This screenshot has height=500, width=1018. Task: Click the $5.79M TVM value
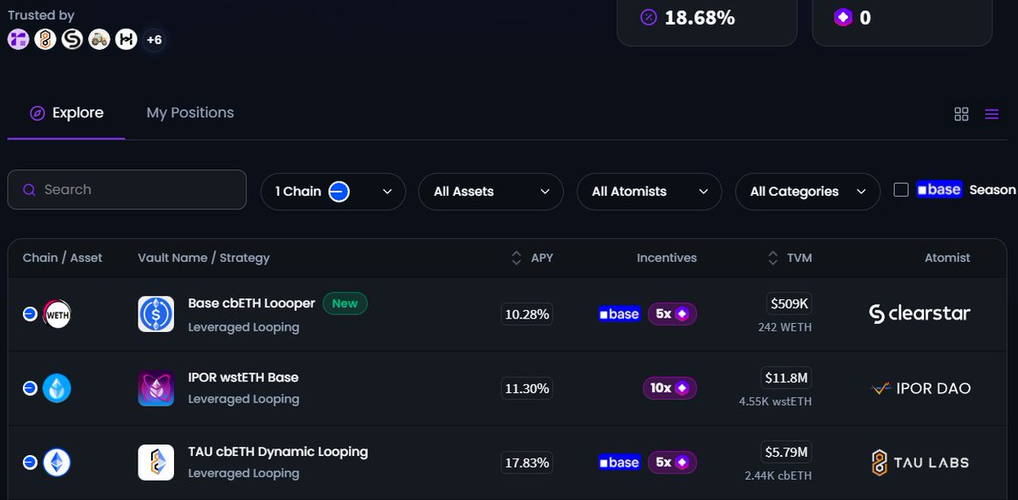786,452
